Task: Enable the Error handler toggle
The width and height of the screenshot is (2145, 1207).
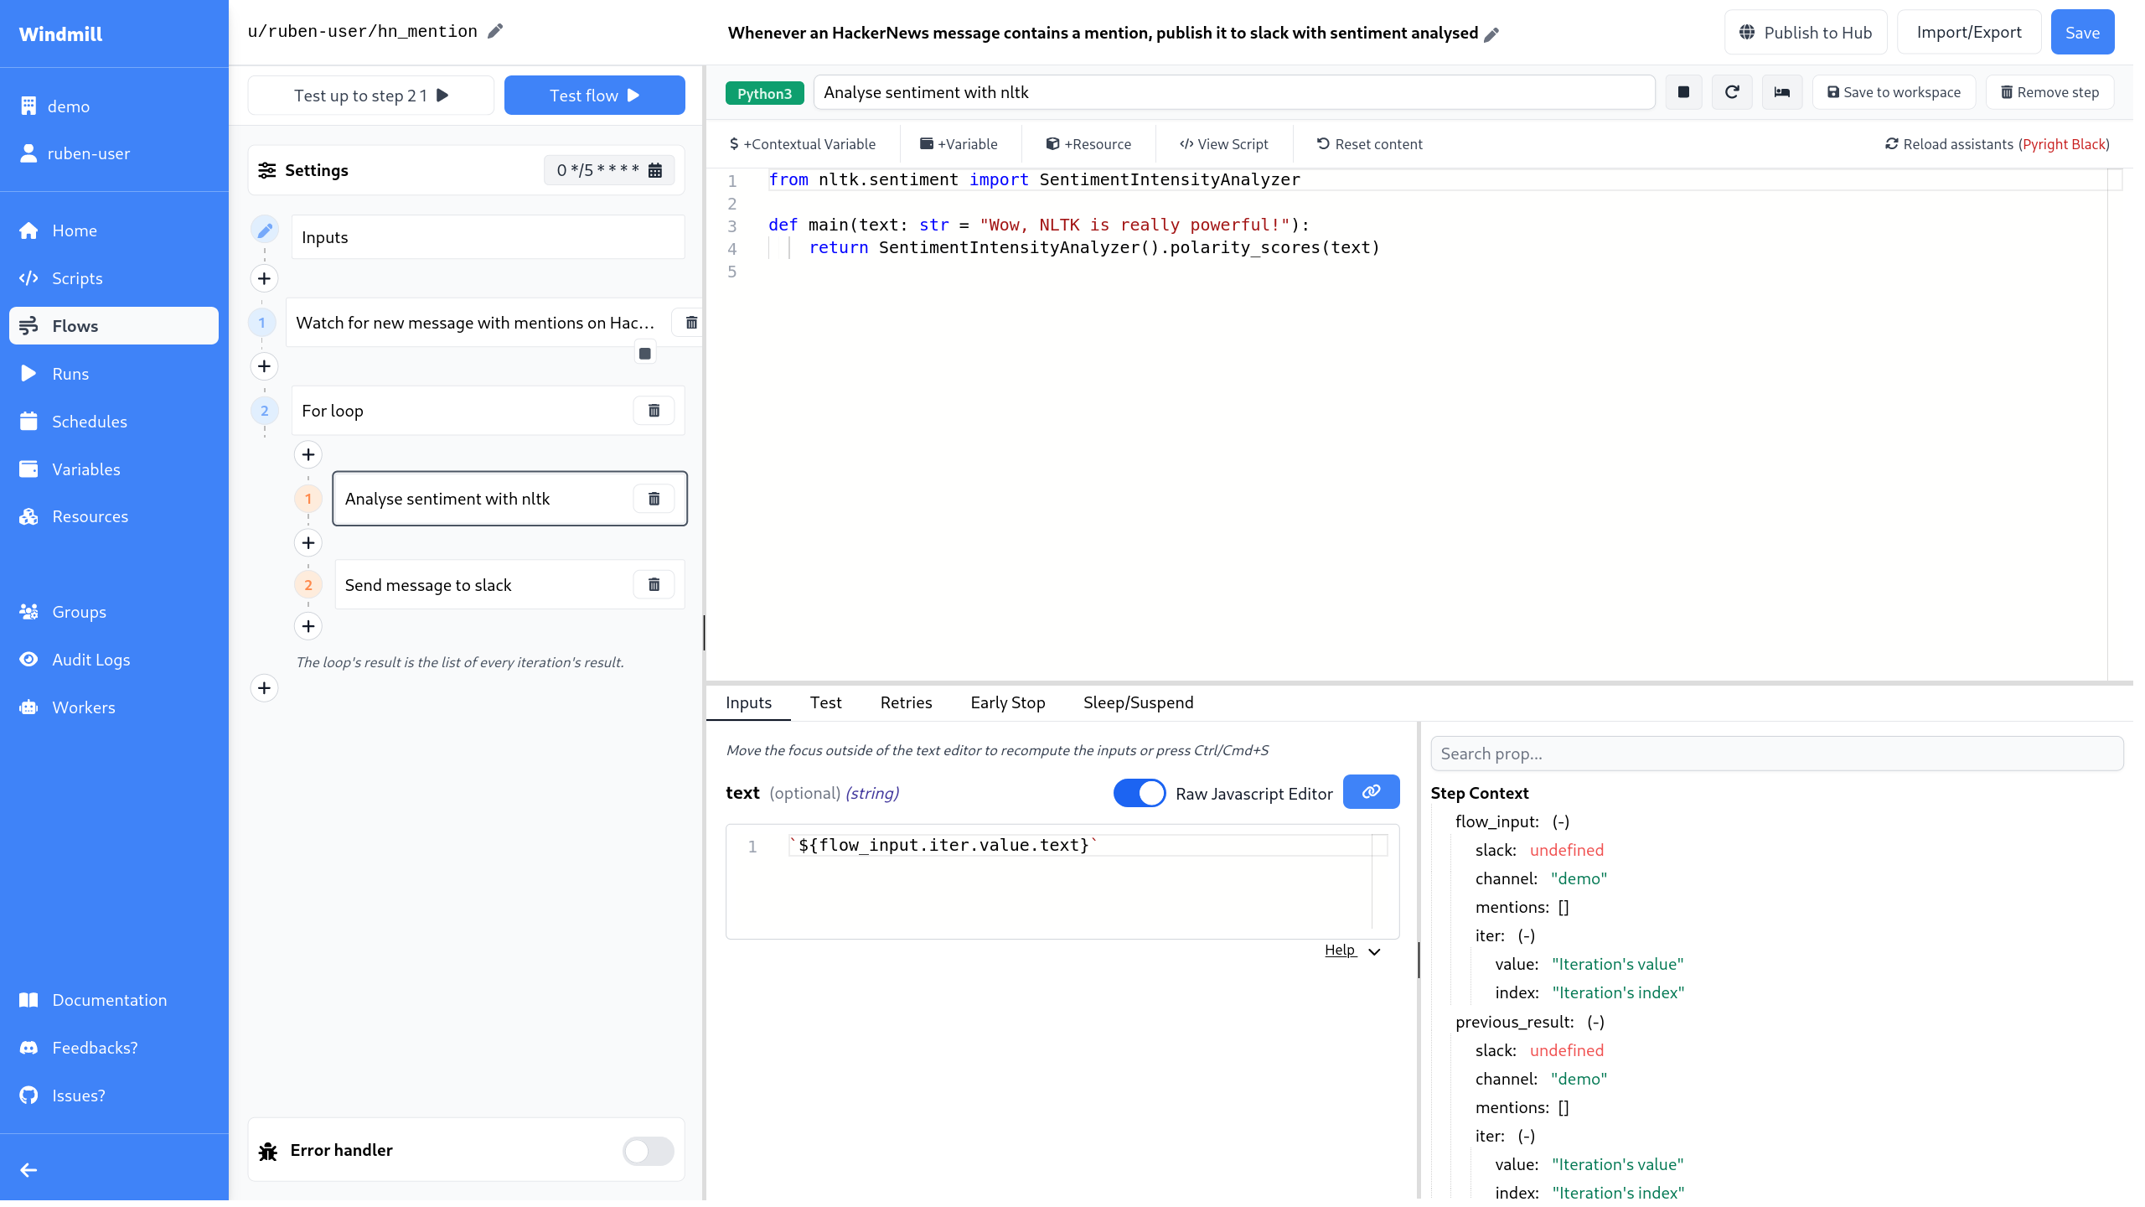Action: [x=648, y=1151]
